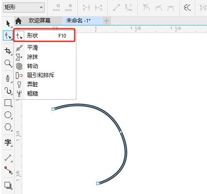Select the Rectangle tool
Screen dimensions: 207x194
pyautogui.click(x=8, y=103)
